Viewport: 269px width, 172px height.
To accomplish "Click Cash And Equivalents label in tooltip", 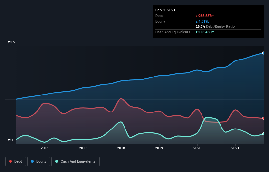I will 173,32.
